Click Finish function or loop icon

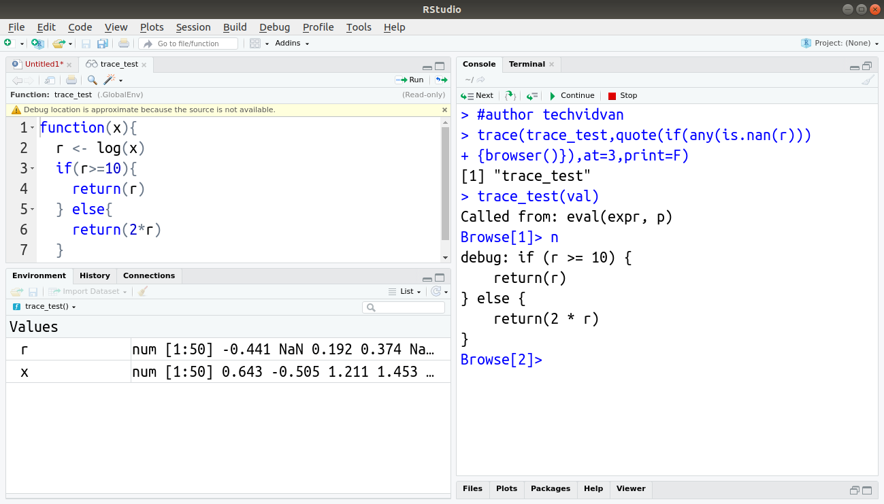(x=532, y=96)
